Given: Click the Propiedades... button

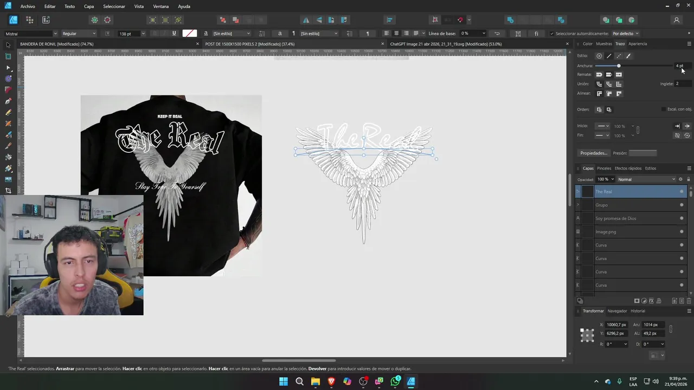Looking at the screenshot, I should tap(594, 153).
